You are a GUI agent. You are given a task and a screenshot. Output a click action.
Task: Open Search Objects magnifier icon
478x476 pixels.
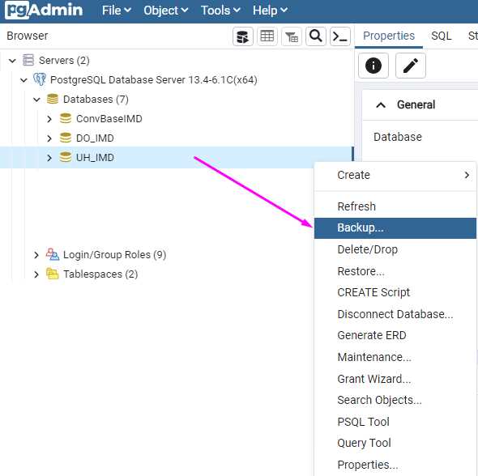(316, 36)
